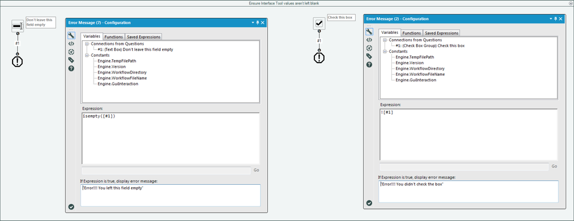This screenshot has width=574, height=221.
Task: Click Apply checkmark in Error Message (2) panel
Action: (x=369, y=203)
